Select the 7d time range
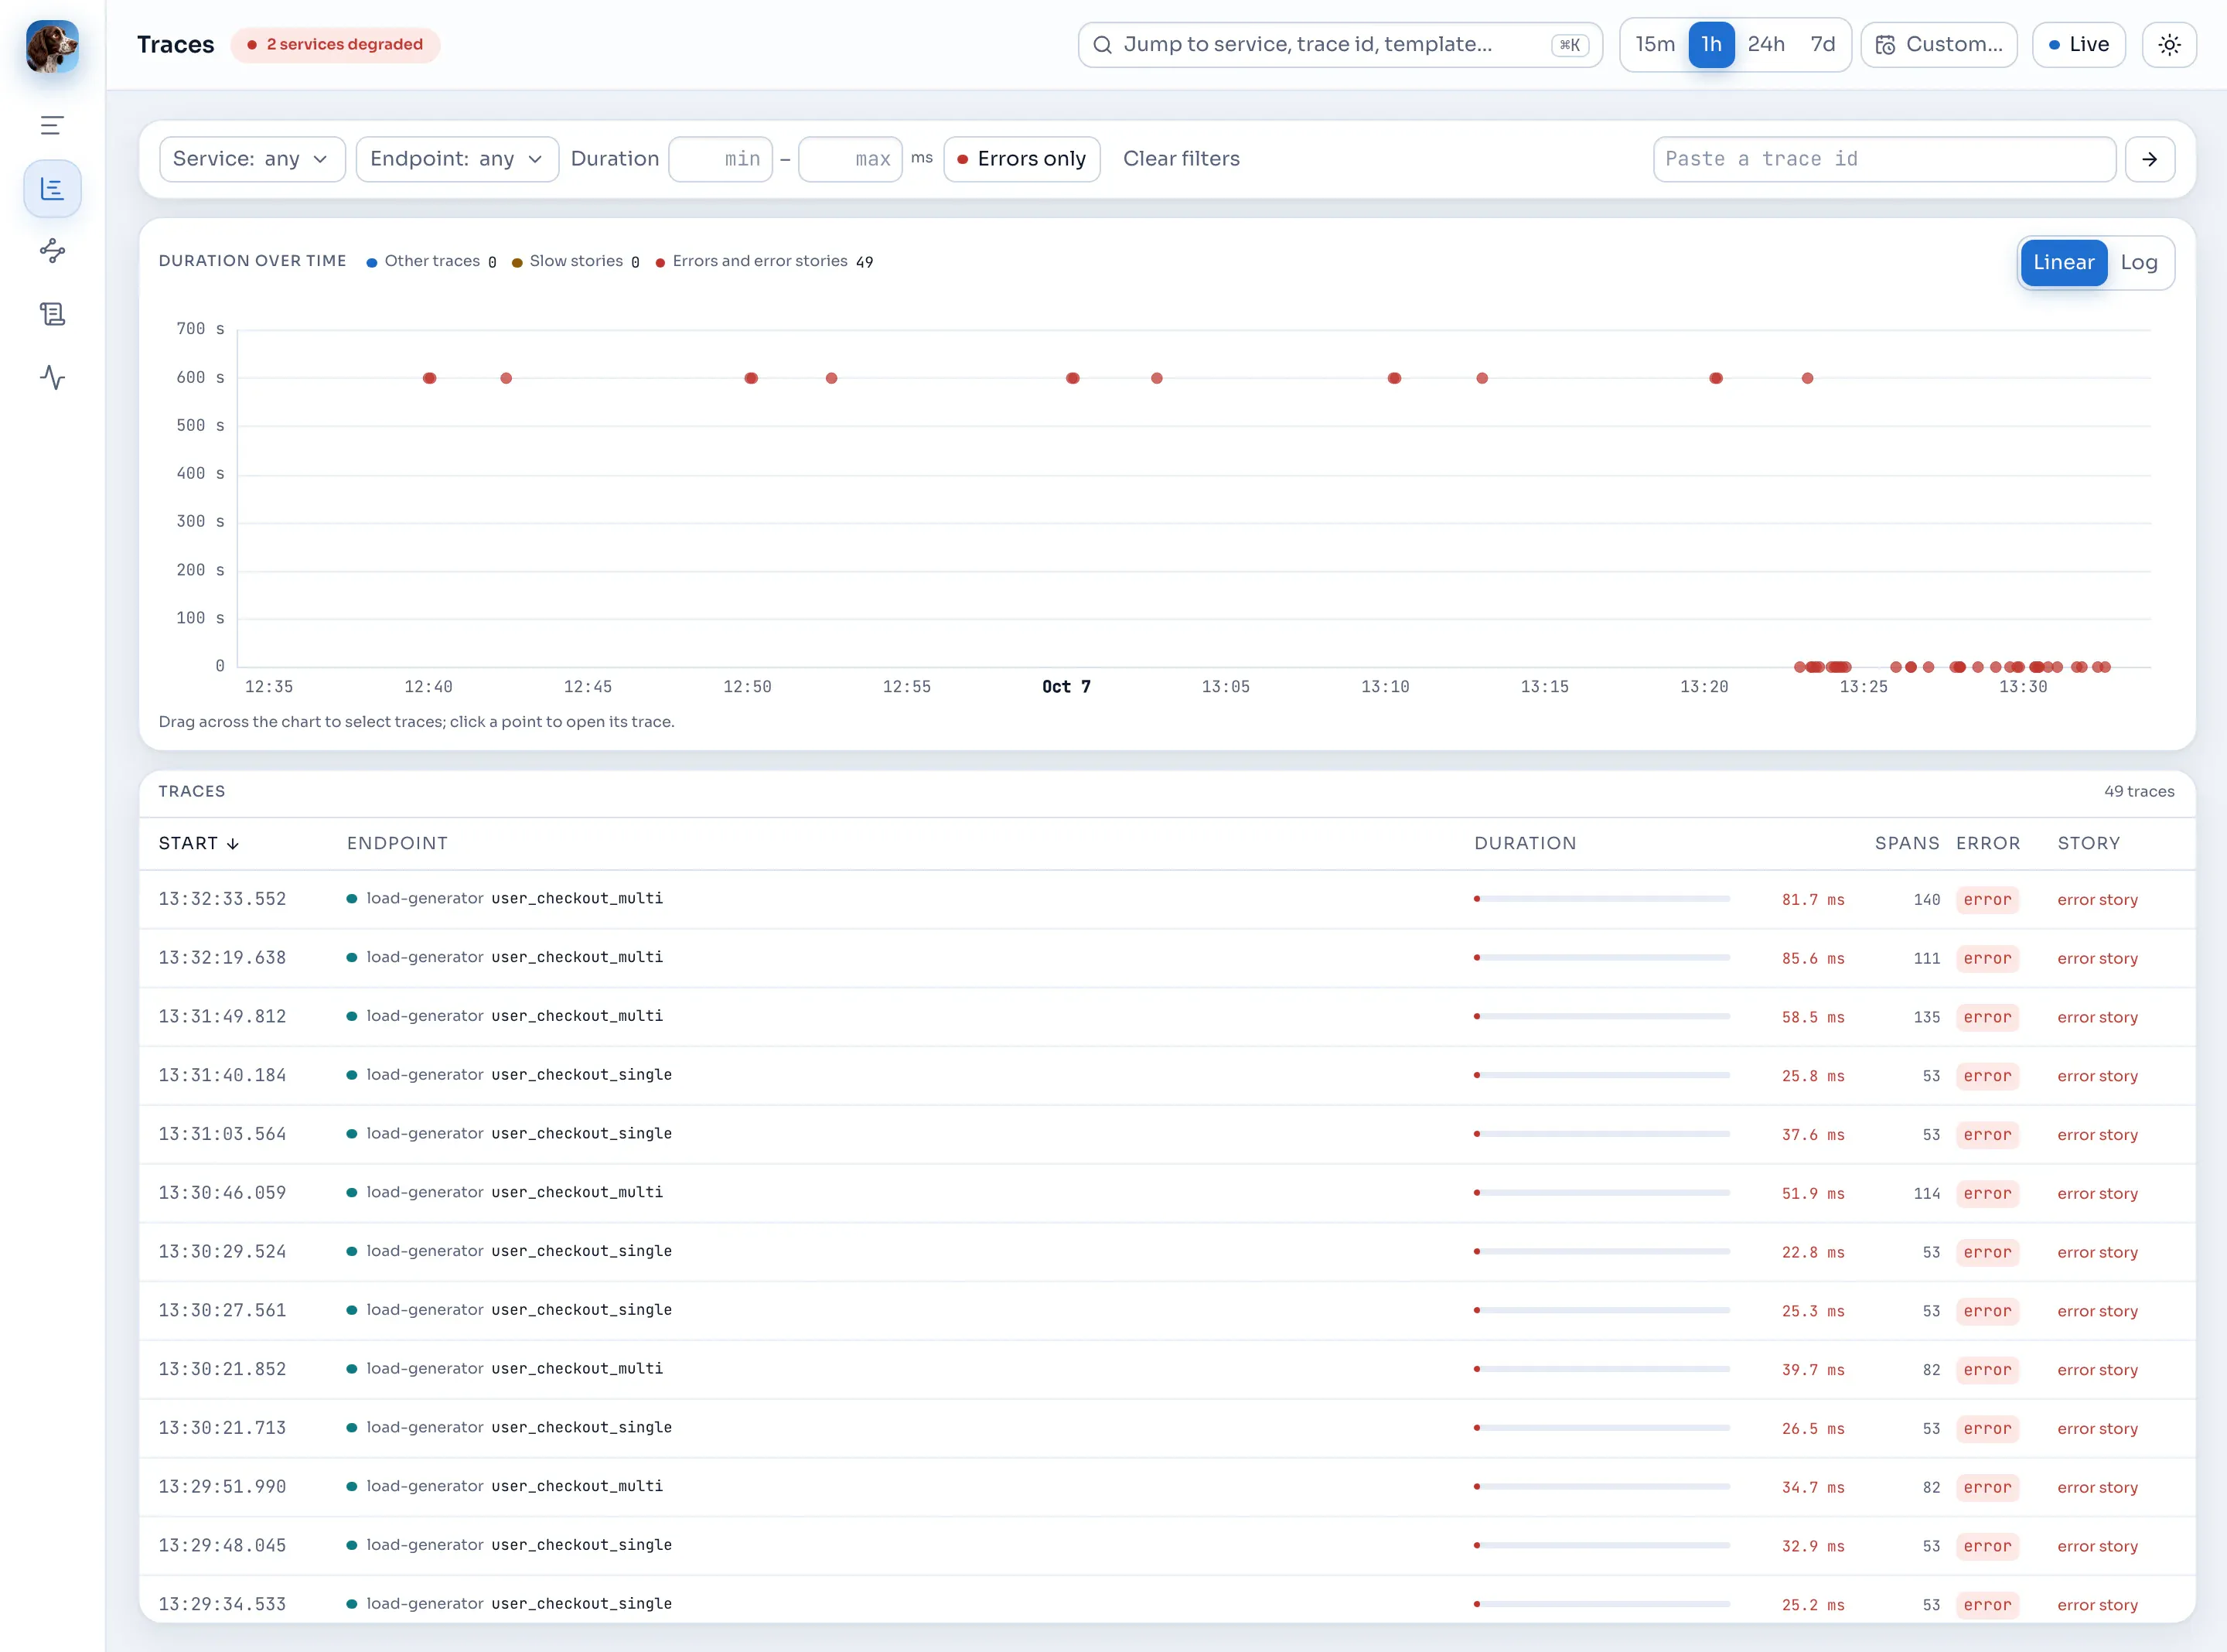Viewport: 2227px width, 1652px height. click(1822, 45)
